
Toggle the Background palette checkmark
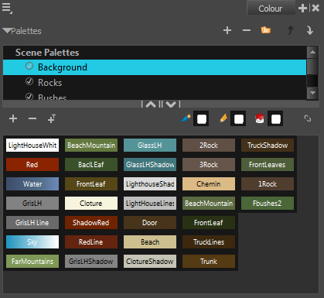pos(29,66)
